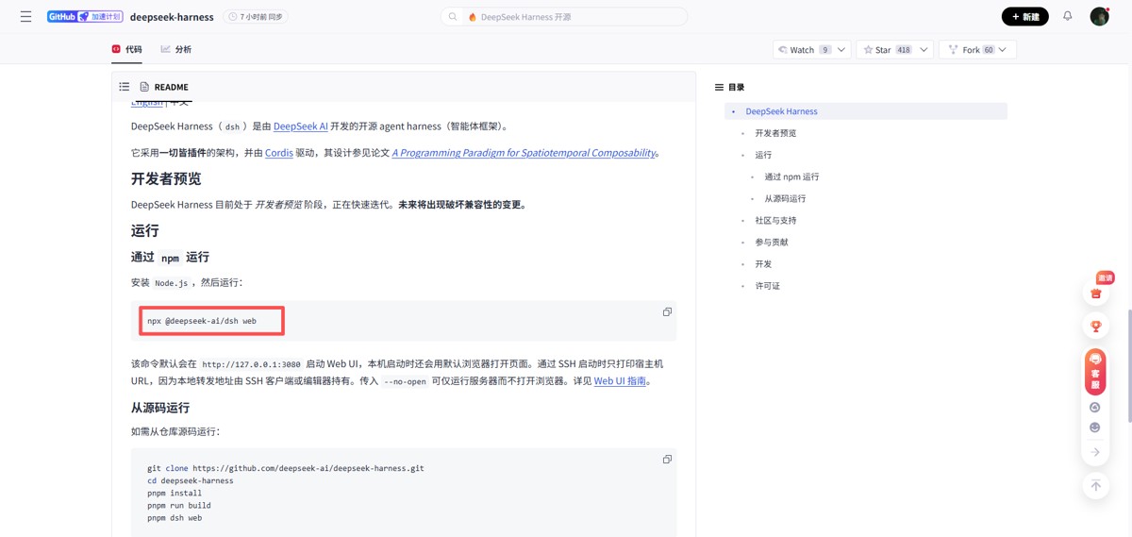The image size is (1132, 537).
Task: Switch to the 分析 tab
Action: (176, 49)
